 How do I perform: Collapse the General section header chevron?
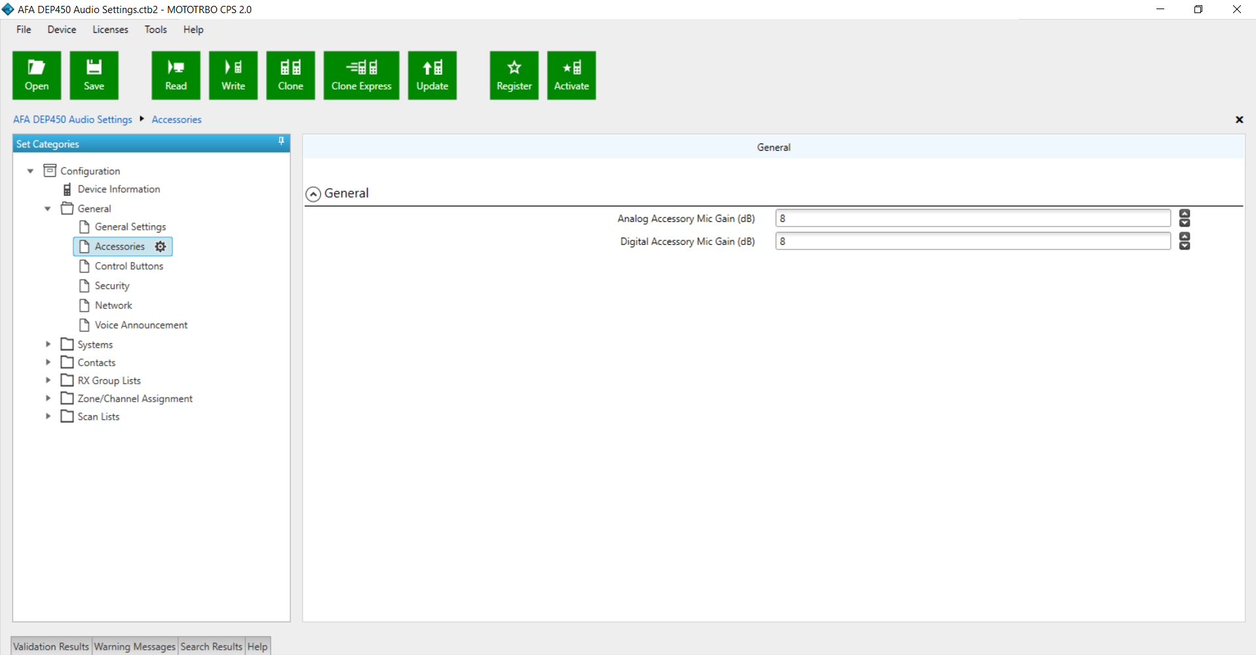click(313, 194)
